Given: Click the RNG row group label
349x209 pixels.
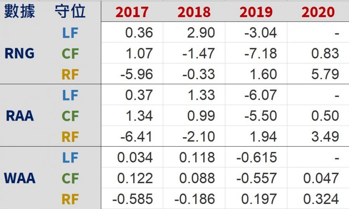Looking at the screenshot, I should pyautogui.click(x=19, y=53).
